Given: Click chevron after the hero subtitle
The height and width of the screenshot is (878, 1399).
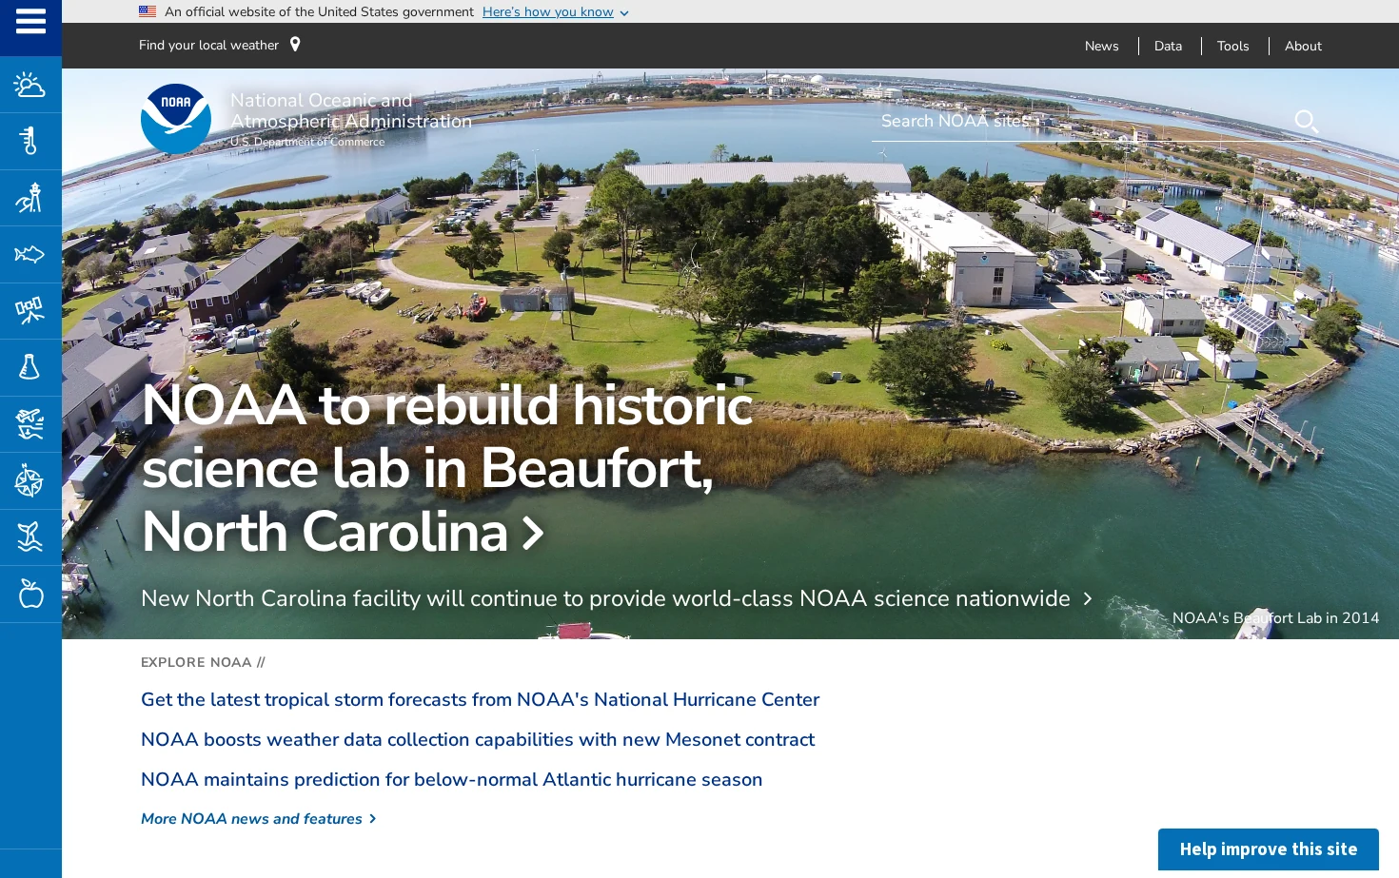Looking at the screenshot, I should (1087, 599).
